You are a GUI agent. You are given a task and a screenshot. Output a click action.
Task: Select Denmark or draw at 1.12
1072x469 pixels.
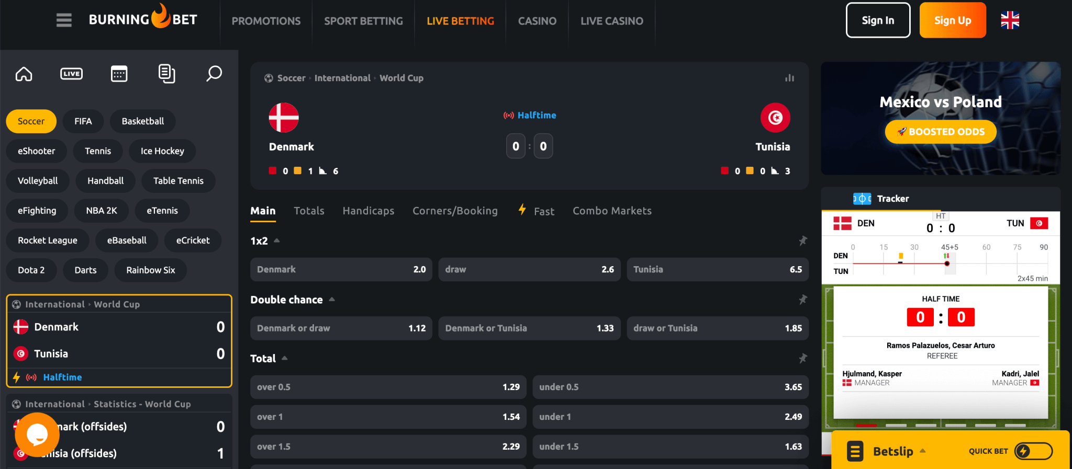[x=341, y=328]
